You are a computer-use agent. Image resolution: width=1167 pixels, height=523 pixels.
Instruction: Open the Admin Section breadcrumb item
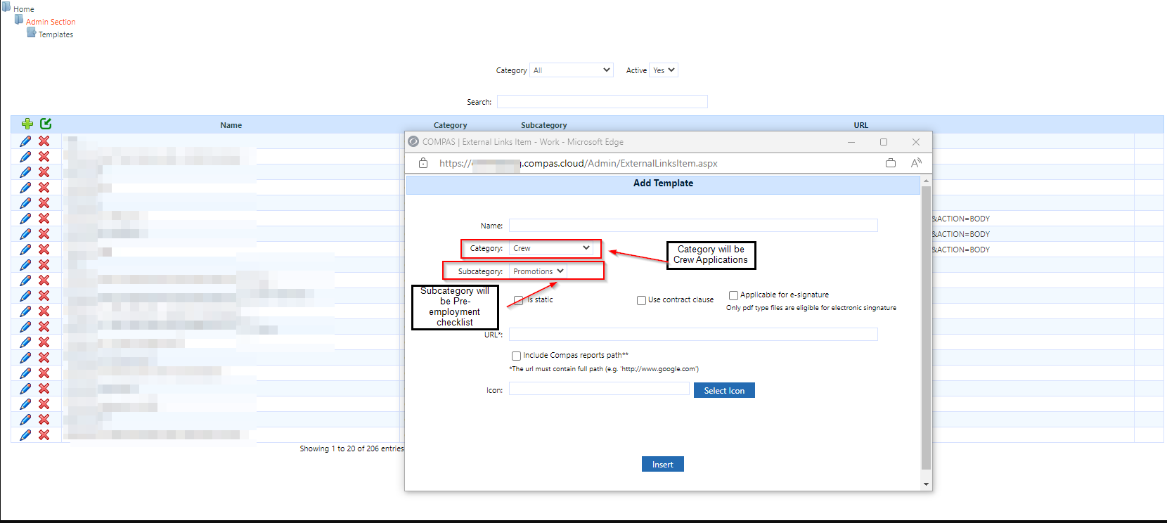click(51, 22)
